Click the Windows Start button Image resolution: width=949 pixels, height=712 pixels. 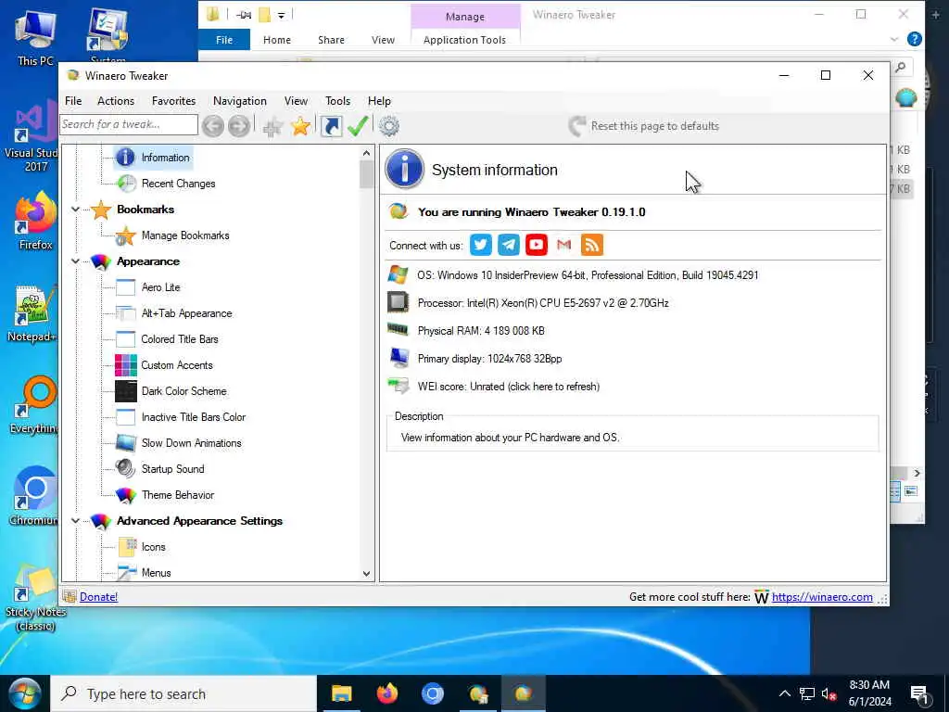point(24,693)
